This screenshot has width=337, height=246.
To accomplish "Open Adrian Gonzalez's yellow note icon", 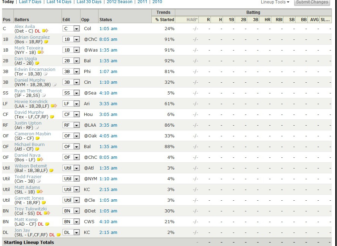I will 46,42.
